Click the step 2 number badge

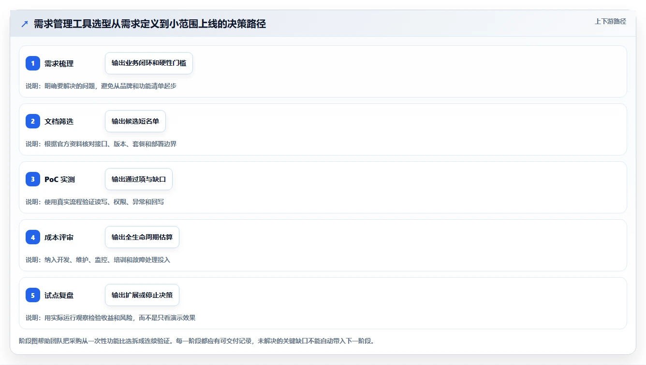coord(33,121)
